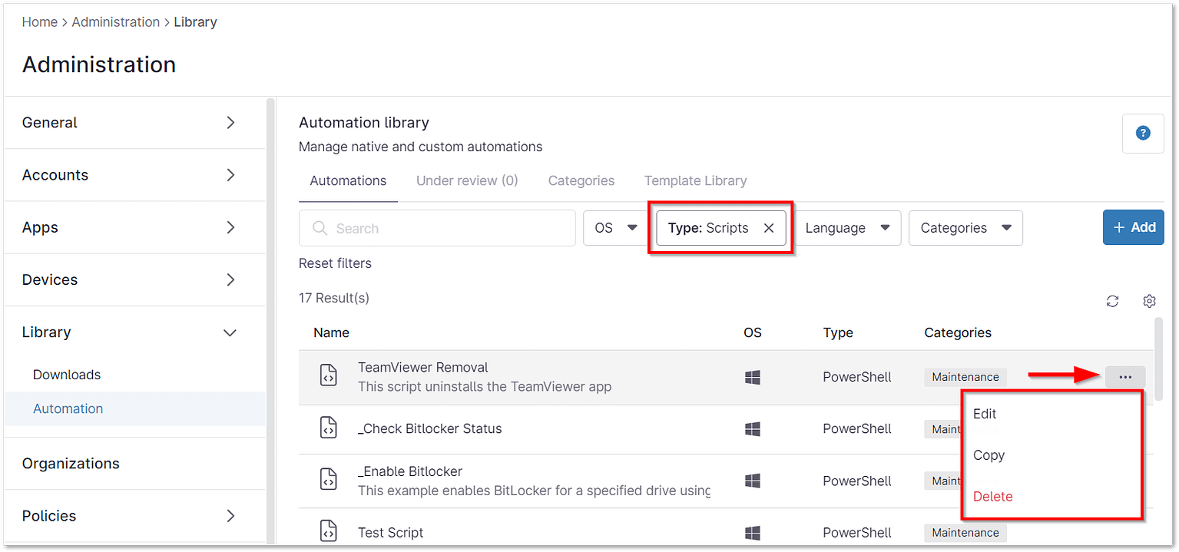Click the _Check Bitlocker Status script icon
Viewport: 1179px width, 552px height.
pyautogui.click(x=329, y=428)
